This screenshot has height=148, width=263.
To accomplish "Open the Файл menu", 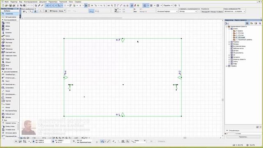I will tap(7, 2).
